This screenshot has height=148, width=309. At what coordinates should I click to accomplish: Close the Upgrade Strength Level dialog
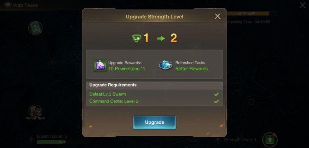217,16
